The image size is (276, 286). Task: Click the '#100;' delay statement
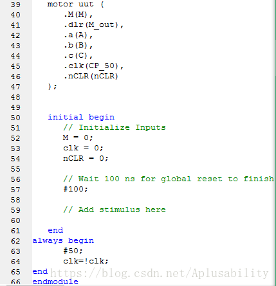75,190
